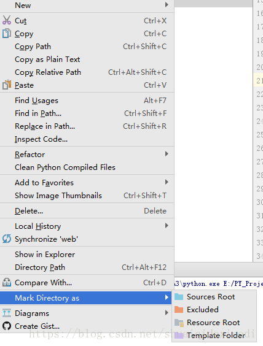The image size is (263, 346).
Task: Click the Paste clipboard icon
Action: click(7, 85)
